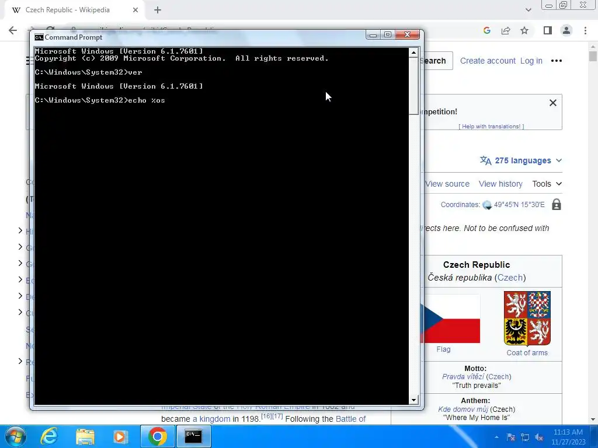The height and width of the screenshot is (448, 598).
Task: Click the 'echo %os' command line
Action: [x=100, y=100]
